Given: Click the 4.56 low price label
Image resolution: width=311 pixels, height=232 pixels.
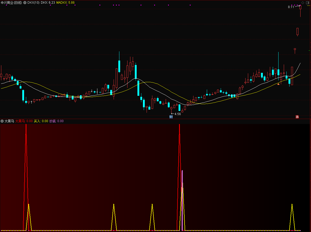Looking at the screenshot, I should point(178,114).
